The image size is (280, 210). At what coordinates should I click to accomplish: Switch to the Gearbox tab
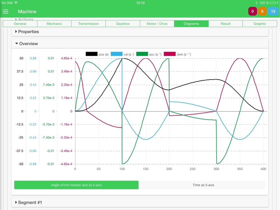click(123, 24)
